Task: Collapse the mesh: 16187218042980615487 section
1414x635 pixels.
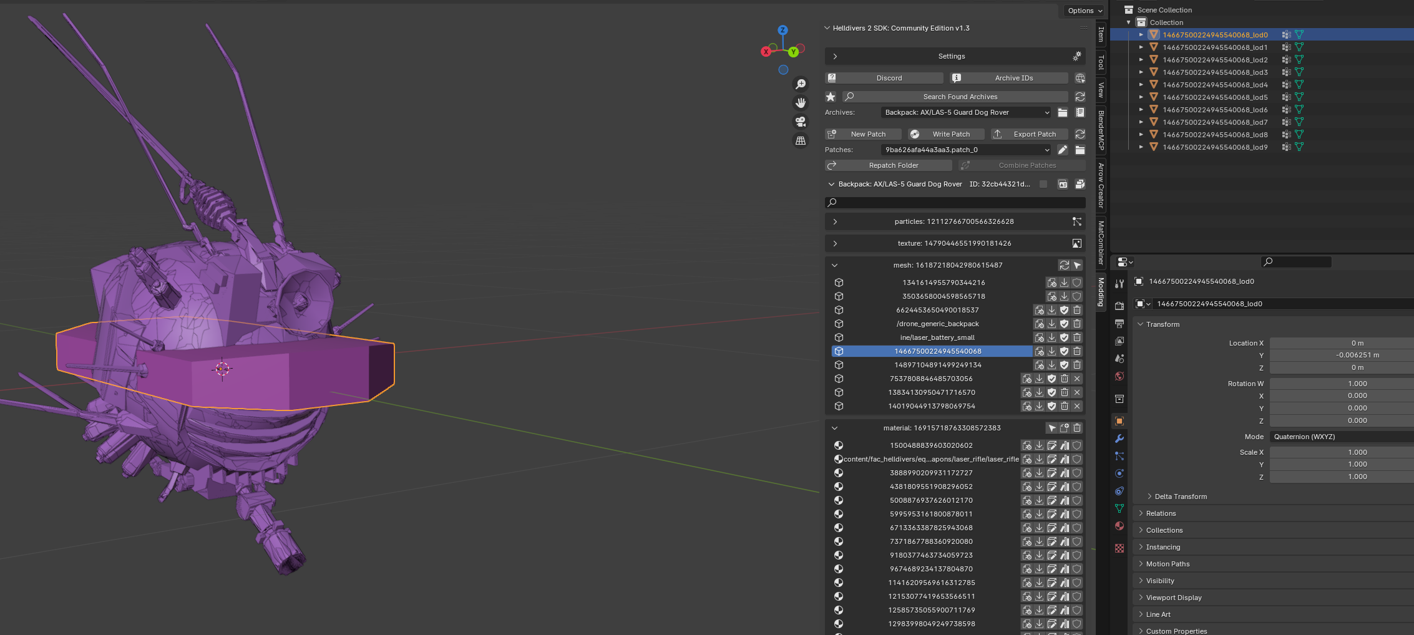Action: tap(835, 265)
